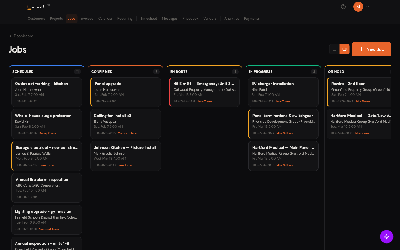Click Mike Sullivan on JOB-2026-0035
400x250 pixels.
point(285,165)
